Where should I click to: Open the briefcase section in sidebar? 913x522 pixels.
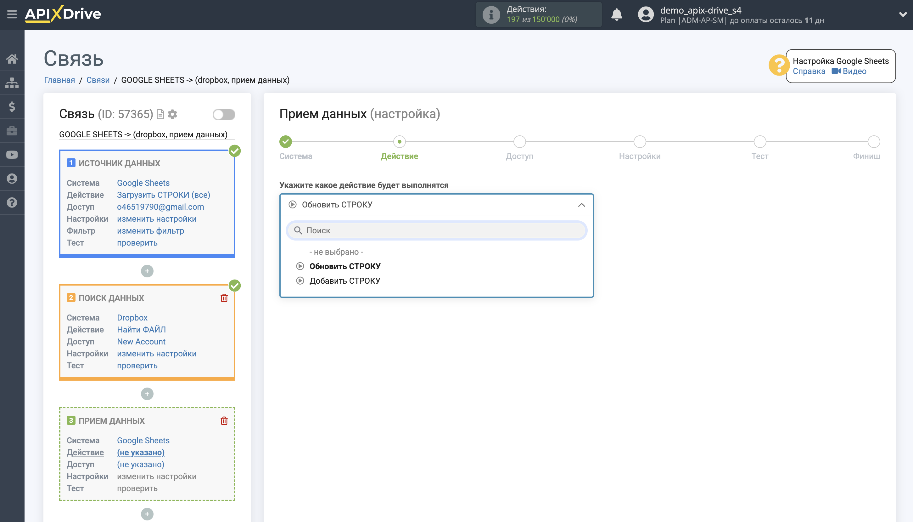pyautogui.click(x=12, y=130)
